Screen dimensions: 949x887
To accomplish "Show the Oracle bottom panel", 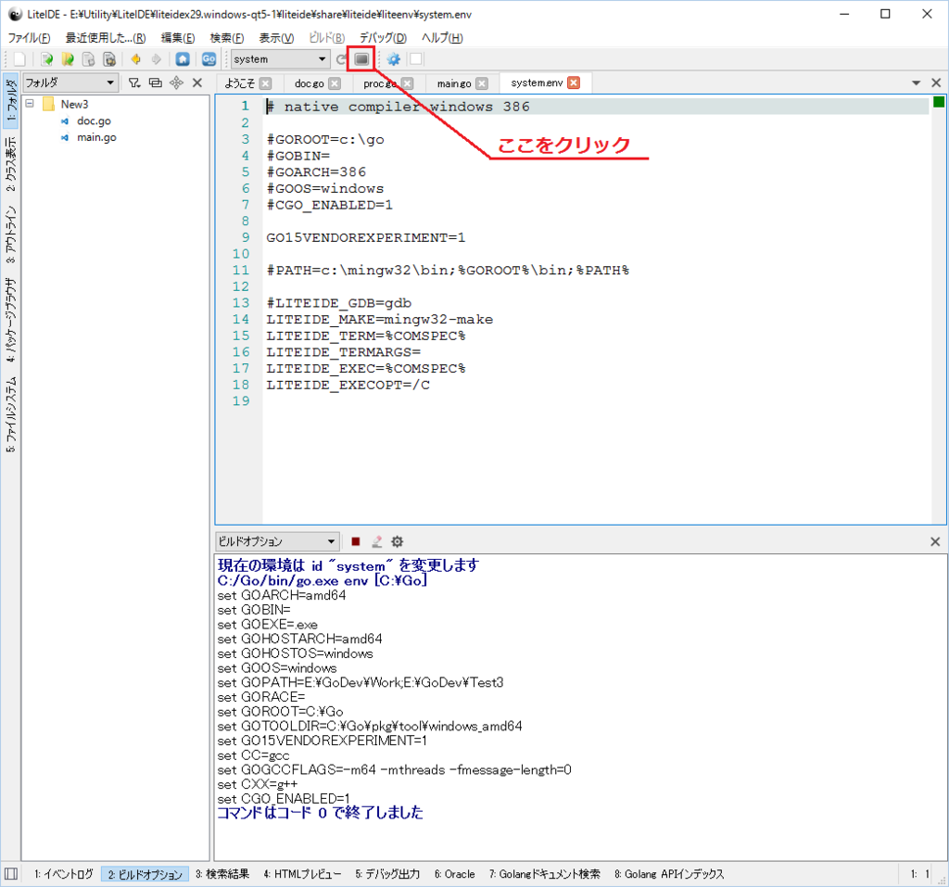I will tap(454, 874).
